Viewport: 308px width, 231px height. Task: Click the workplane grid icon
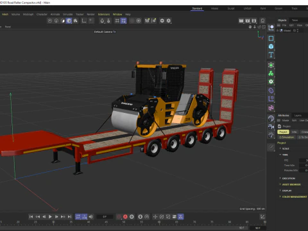click(x=117, y=21)
